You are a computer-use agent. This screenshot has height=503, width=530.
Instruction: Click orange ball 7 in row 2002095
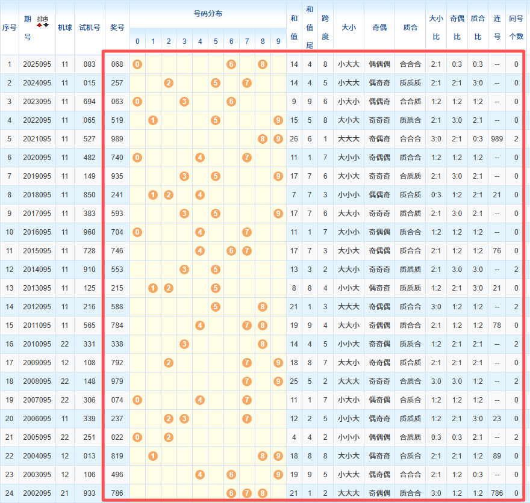[x=247, y=493]
